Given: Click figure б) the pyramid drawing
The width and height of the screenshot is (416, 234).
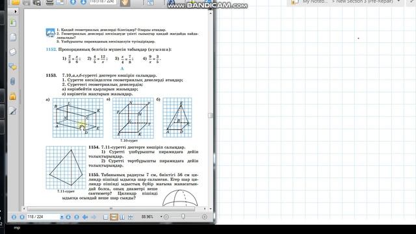Looking at the screenshot, I should (177, 118).
